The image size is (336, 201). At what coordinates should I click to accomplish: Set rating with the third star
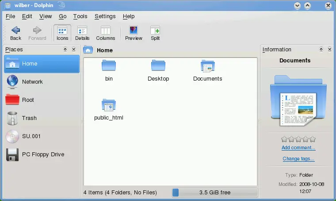coord(298,139)
